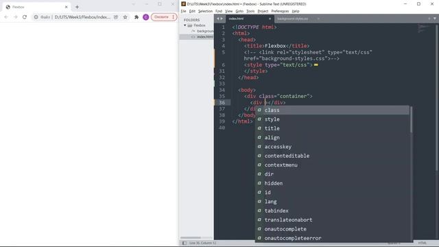Choose tabindex from autocomplete list

[x=332, y=211]
